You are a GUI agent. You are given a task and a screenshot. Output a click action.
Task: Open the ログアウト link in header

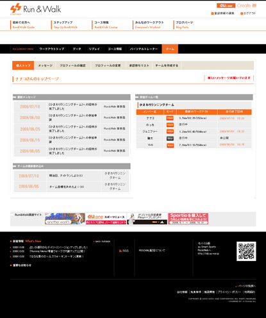click(x=248, y=13)
